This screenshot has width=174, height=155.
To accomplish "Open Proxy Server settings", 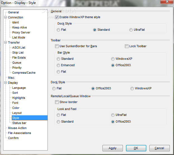I will point(21,32).
